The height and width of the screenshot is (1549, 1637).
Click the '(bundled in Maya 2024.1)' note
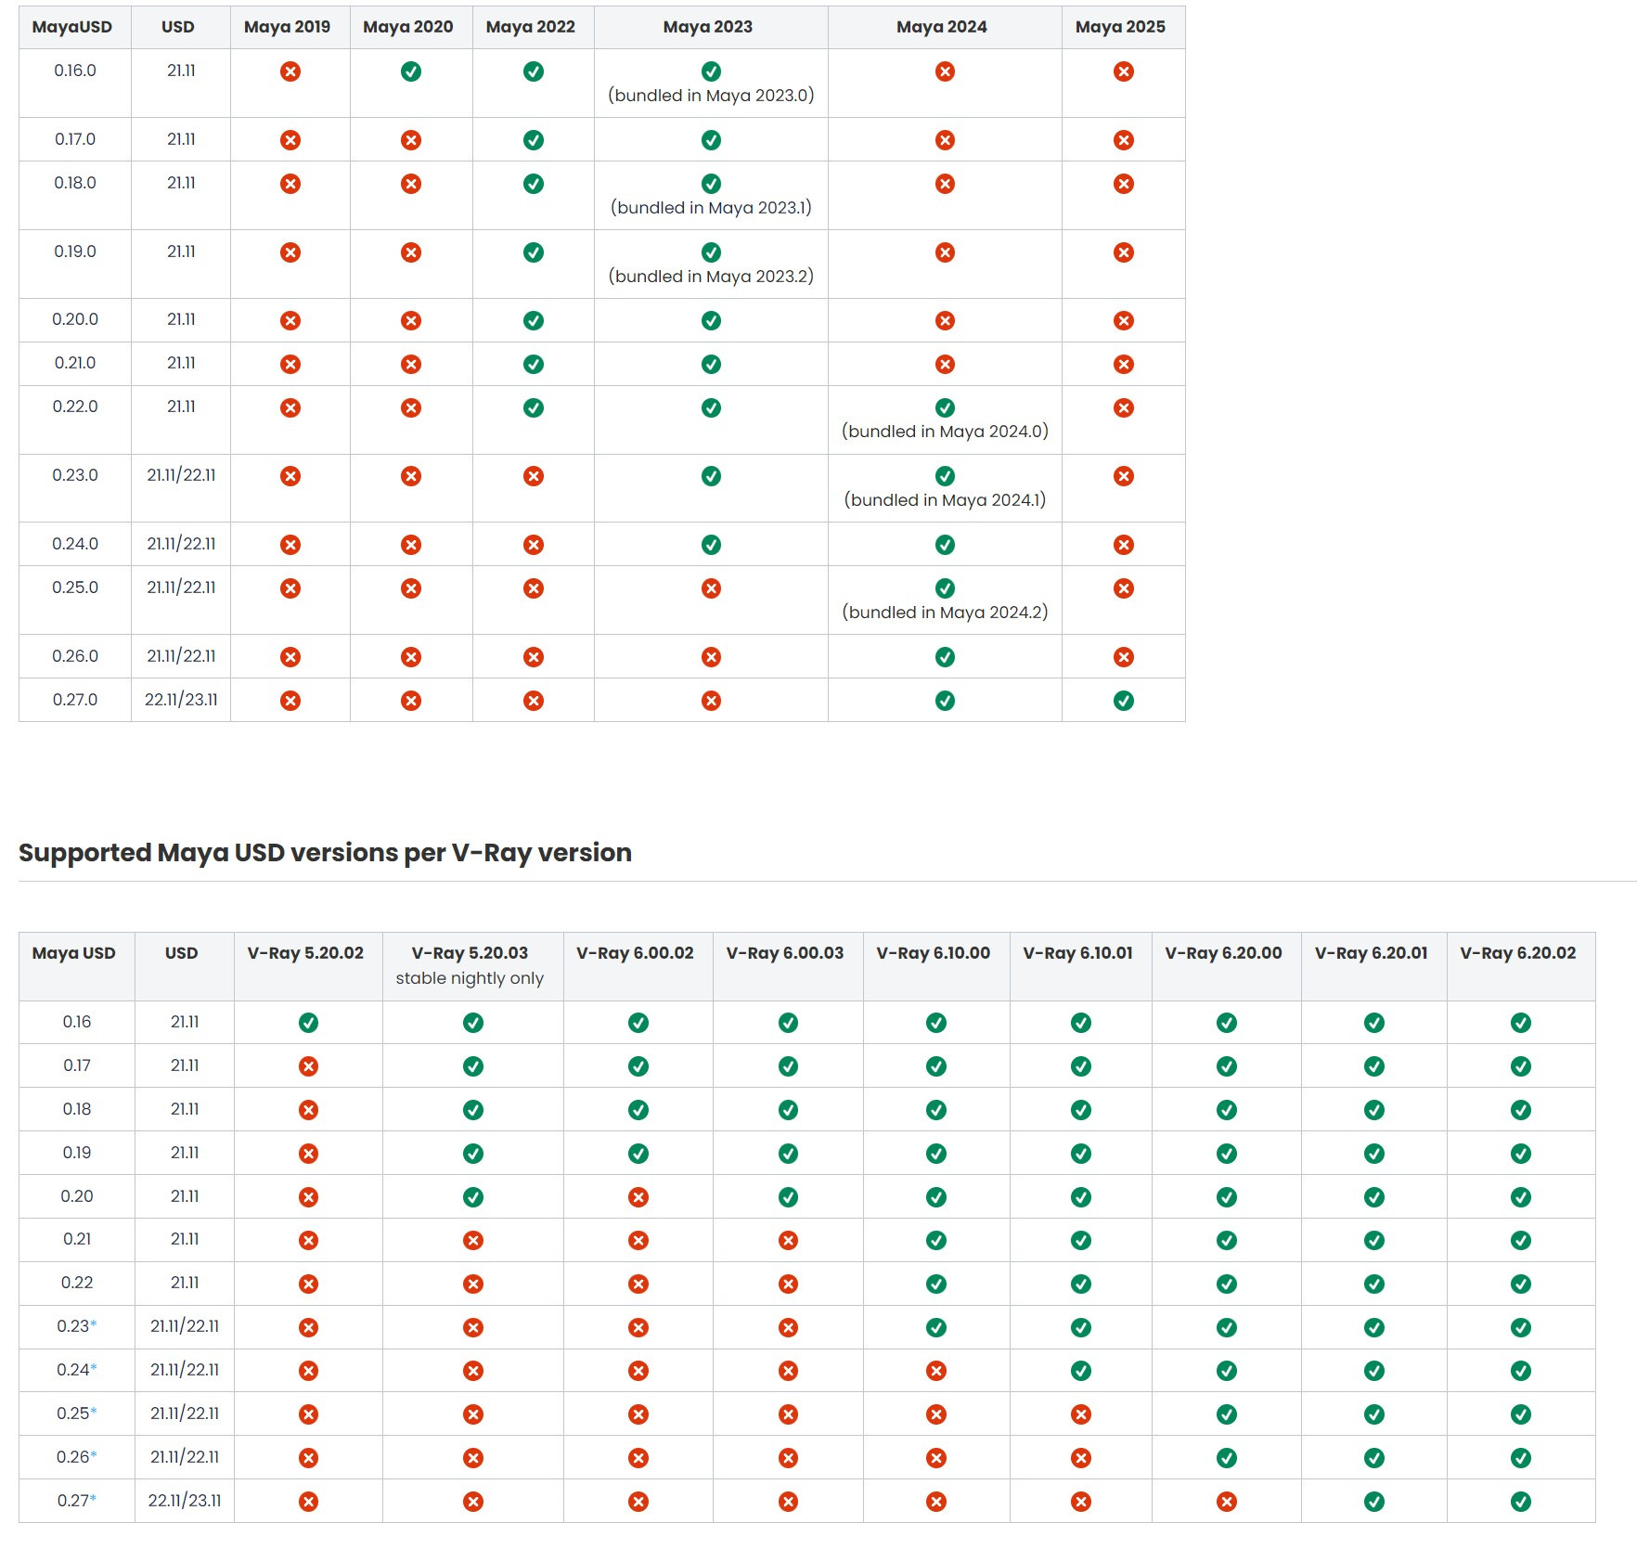click(946, 500)
